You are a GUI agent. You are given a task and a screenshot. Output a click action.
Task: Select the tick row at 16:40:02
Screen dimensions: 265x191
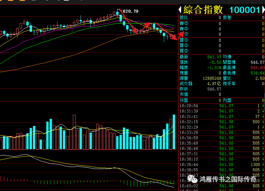[222, 186]
